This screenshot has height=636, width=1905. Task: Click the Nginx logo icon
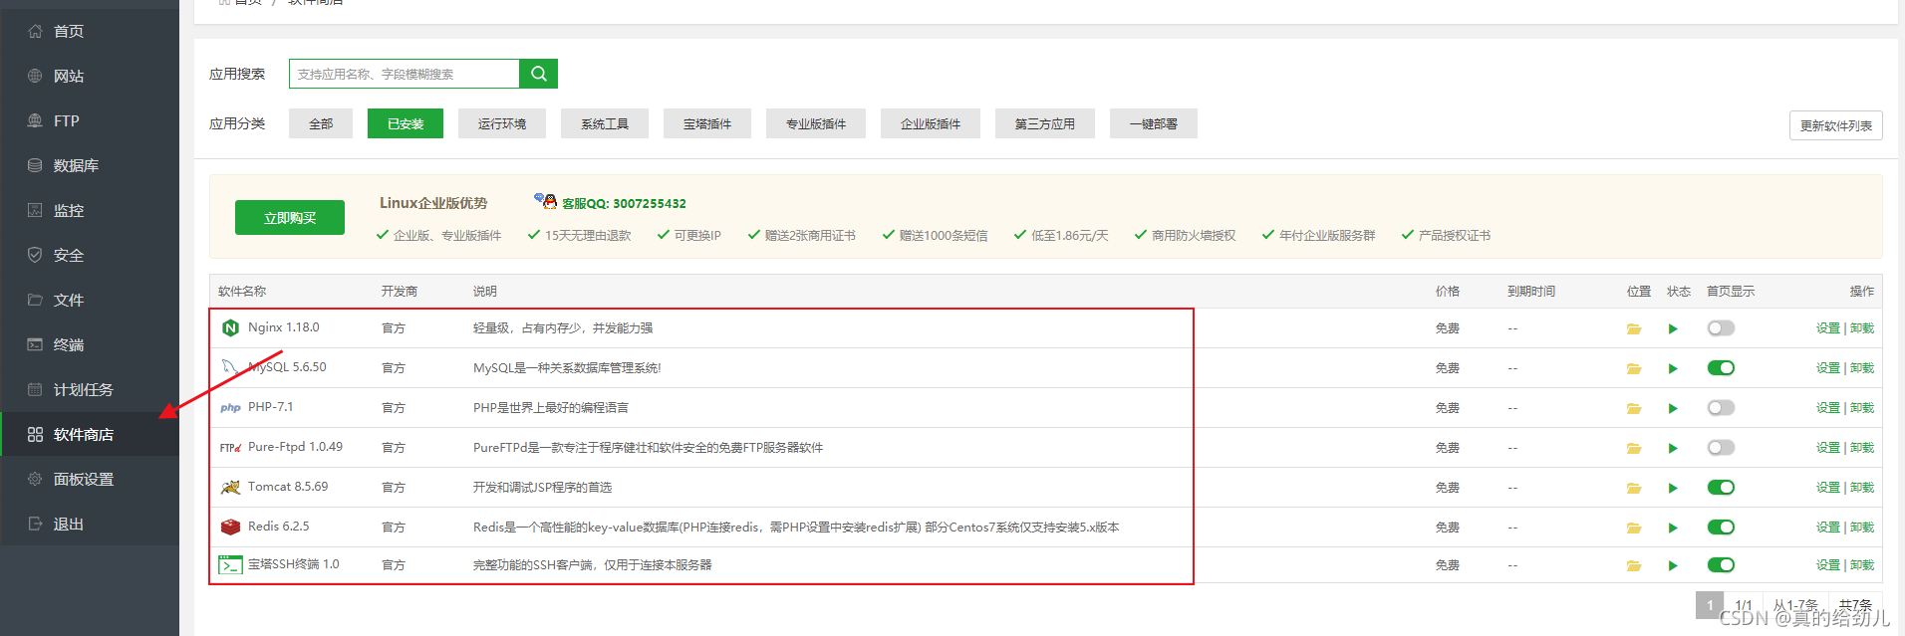click(230, 327)
